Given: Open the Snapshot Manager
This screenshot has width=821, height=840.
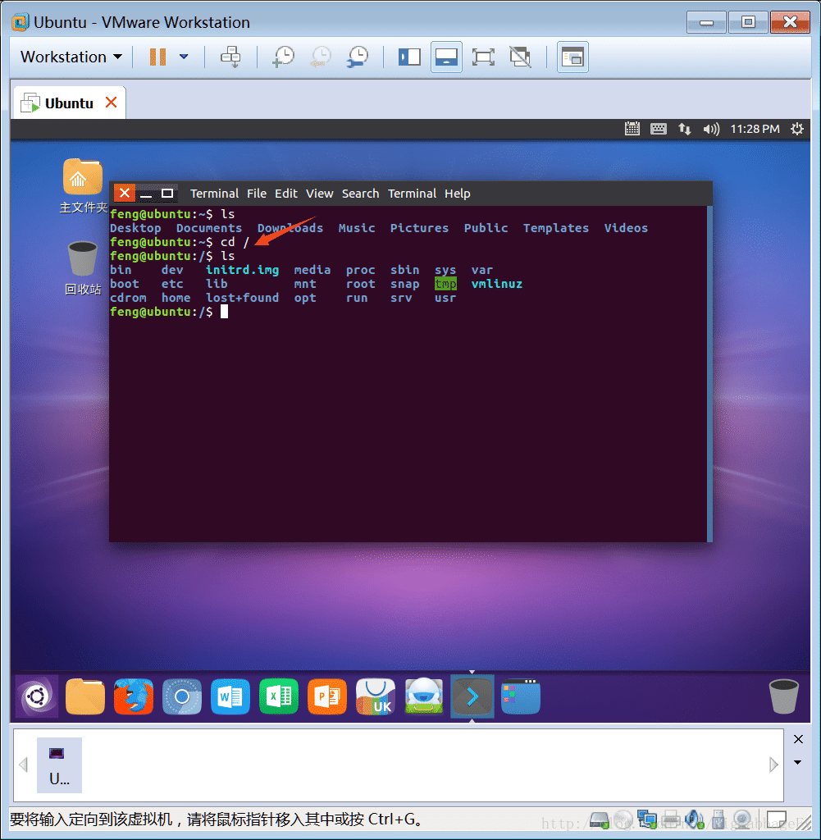Looking at the screenshot, I should click(358, 57).
